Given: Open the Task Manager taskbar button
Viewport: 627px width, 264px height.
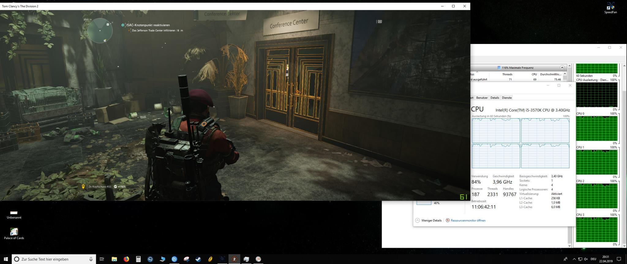Looking at the screenshot, I should [246, 259].
